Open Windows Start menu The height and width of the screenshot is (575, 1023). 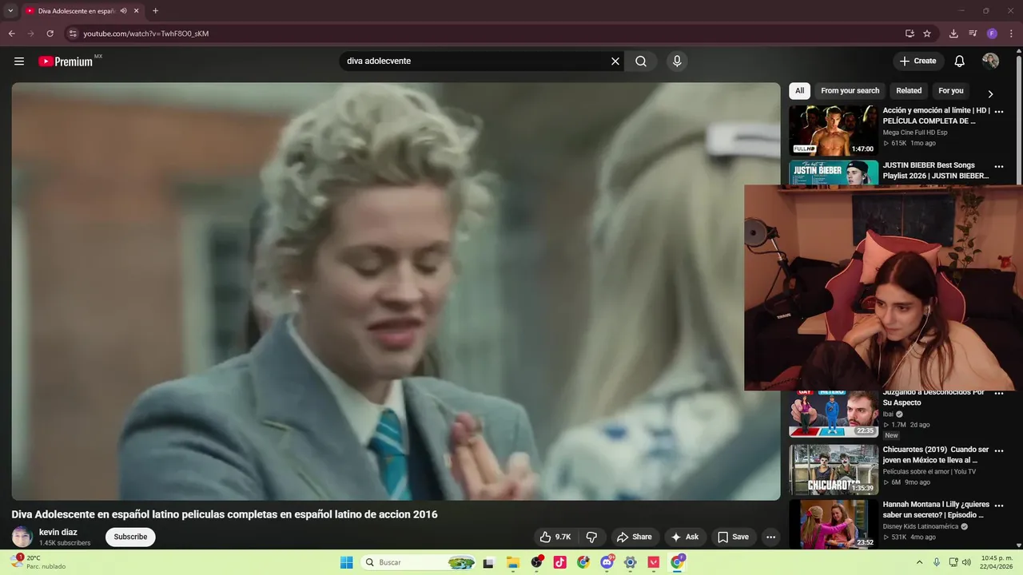tap(346, 562)
